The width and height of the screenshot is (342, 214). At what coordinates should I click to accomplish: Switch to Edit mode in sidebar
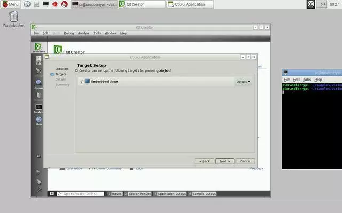coord(39,61)
